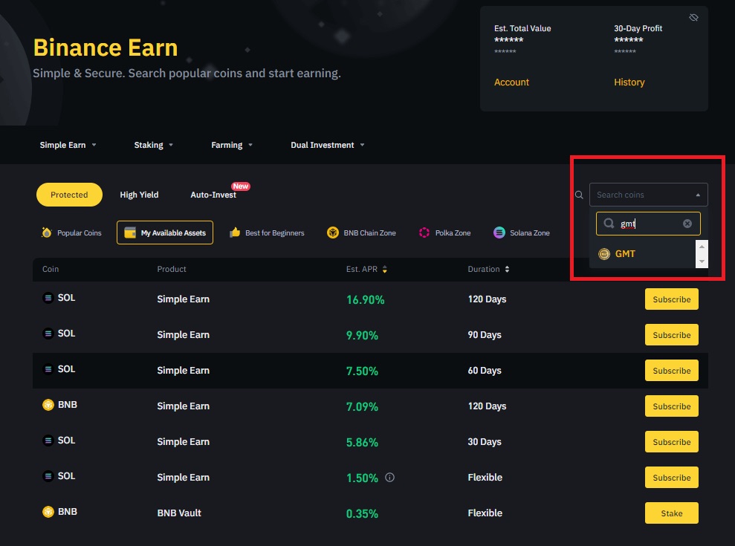This screenshot has width=735, height=546.
Task: Select the Protected tab
Action: click(x=69, y=195)
